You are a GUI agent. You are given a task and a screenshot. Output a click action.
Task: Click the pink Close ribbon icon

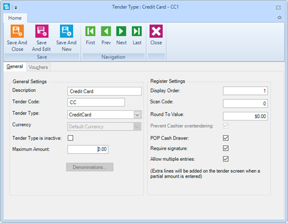coord(156,31)
